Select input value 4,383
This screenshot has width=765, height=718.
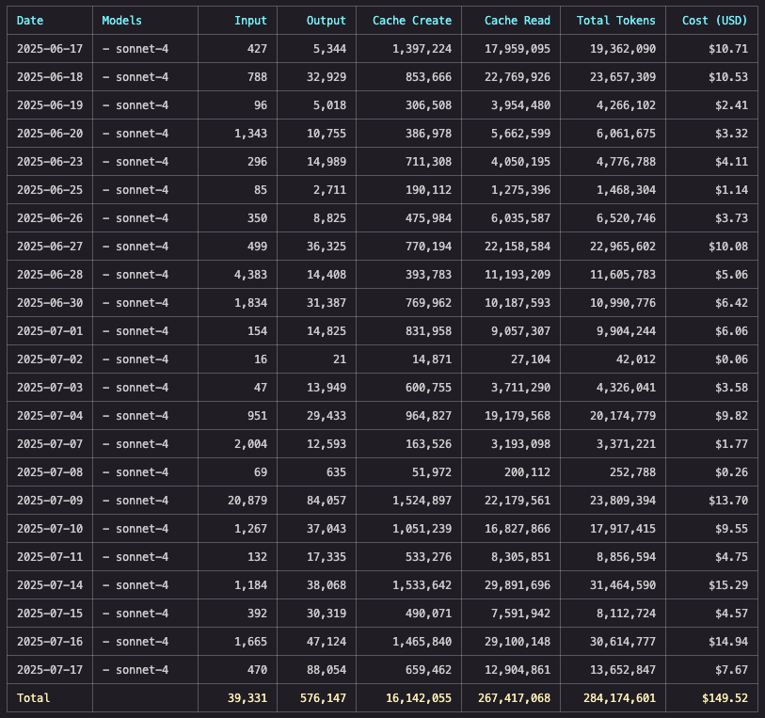coord(250,275)
